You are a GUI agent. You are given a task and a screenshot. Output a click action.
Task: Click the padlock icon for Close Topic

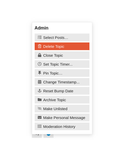[x=39, y=55]
